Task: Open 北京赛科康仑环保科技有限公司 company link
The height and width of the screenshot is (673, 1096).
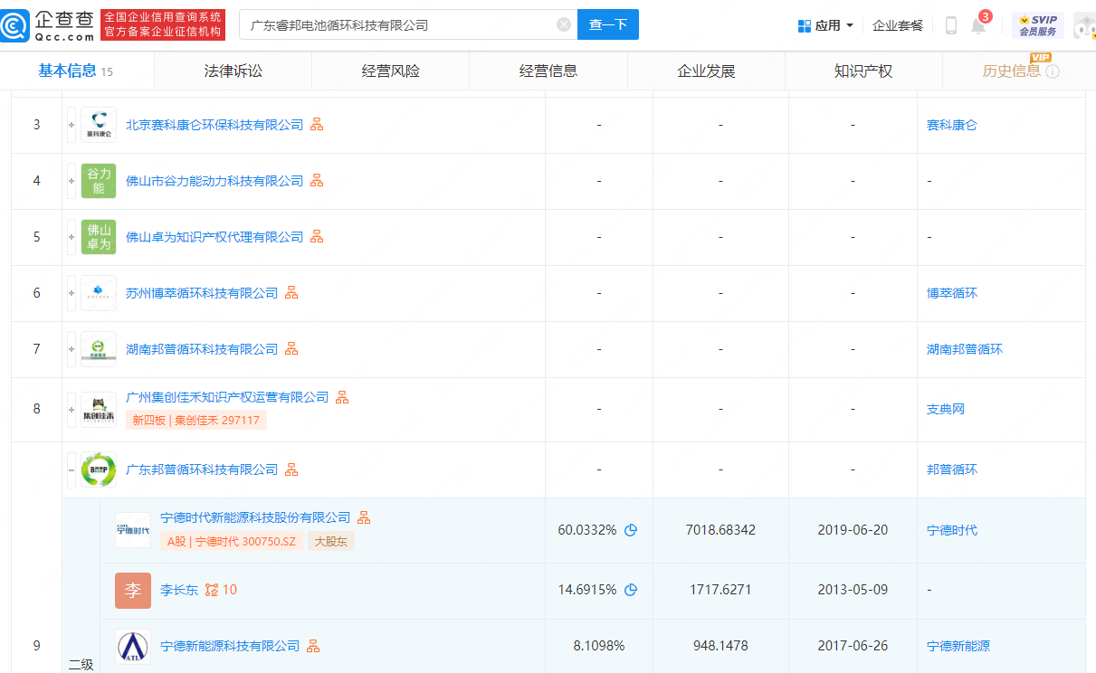Action: coord(214,125)
